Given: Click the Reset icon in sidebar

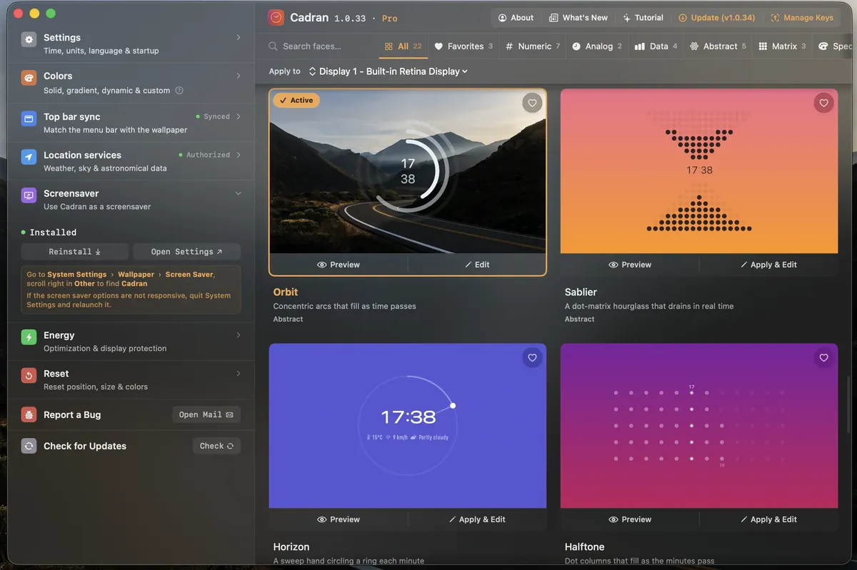Looking at the screenshot, I should click(x=29, y=376).
